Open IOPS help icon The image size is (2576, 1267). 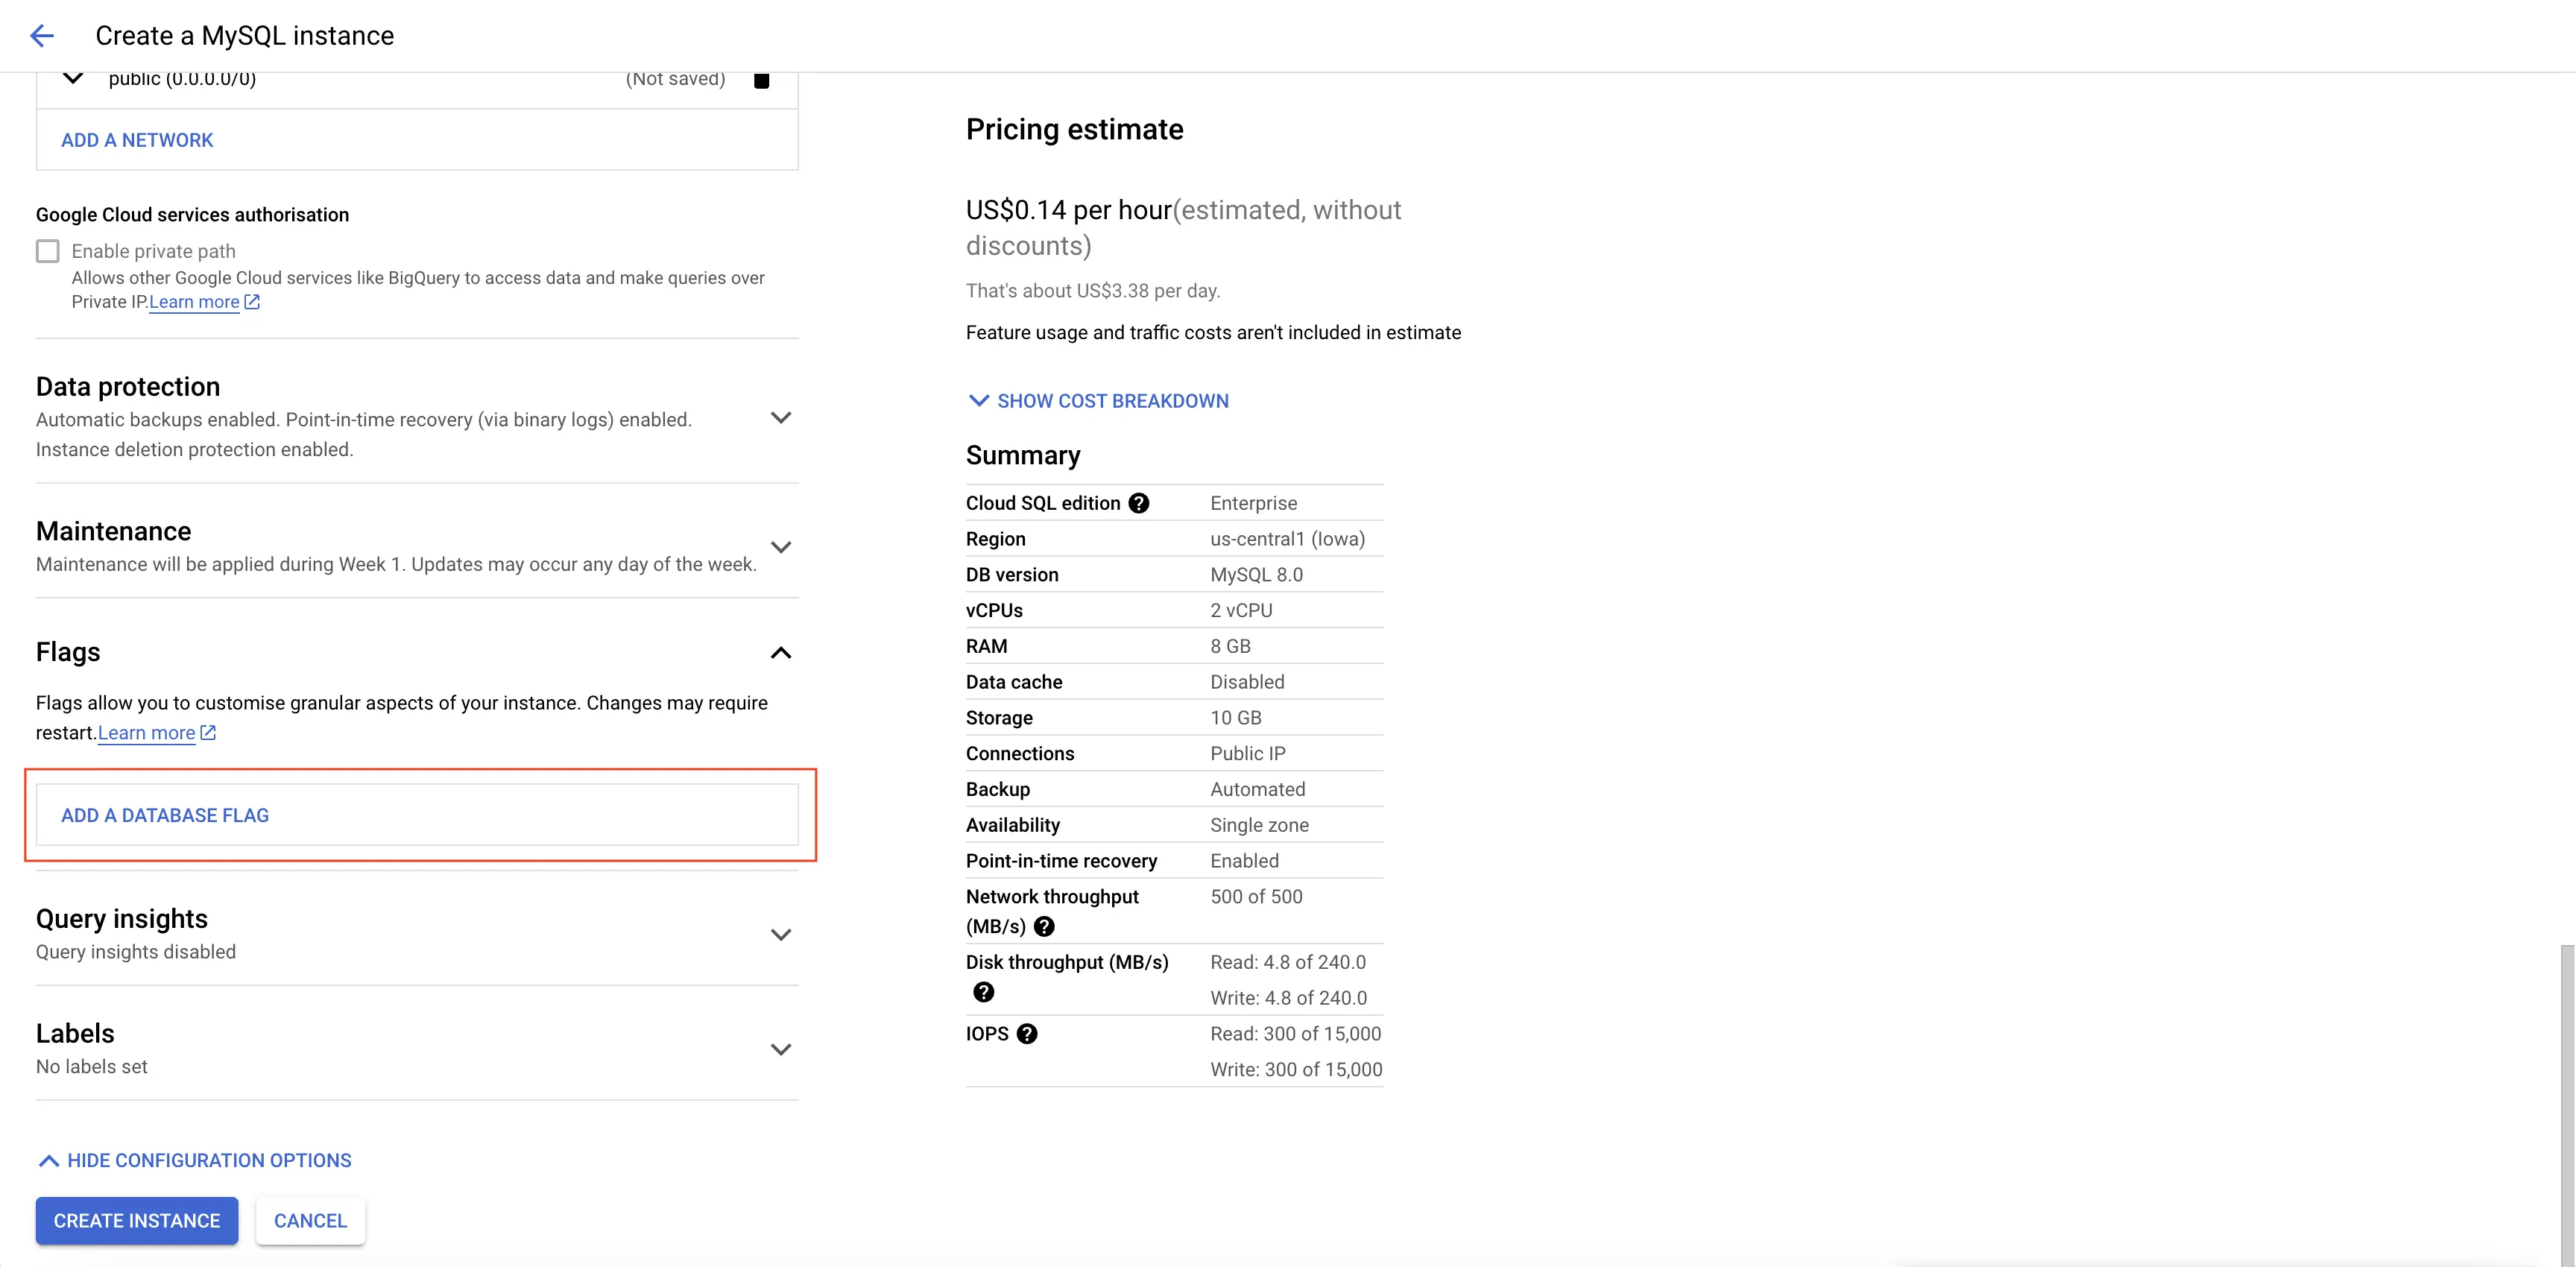(1027, 1034)
